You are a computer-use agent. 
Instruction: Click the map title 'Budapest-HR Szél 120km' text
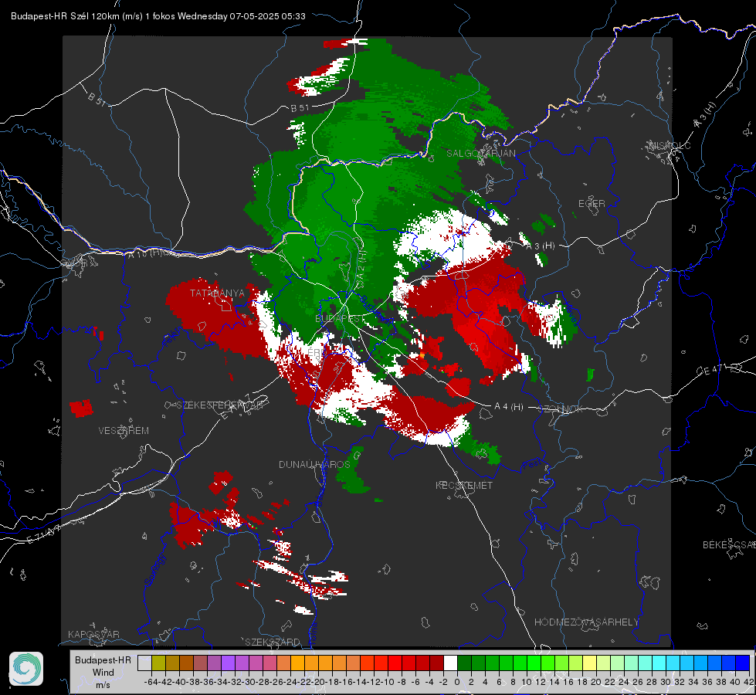click(65, 16)
